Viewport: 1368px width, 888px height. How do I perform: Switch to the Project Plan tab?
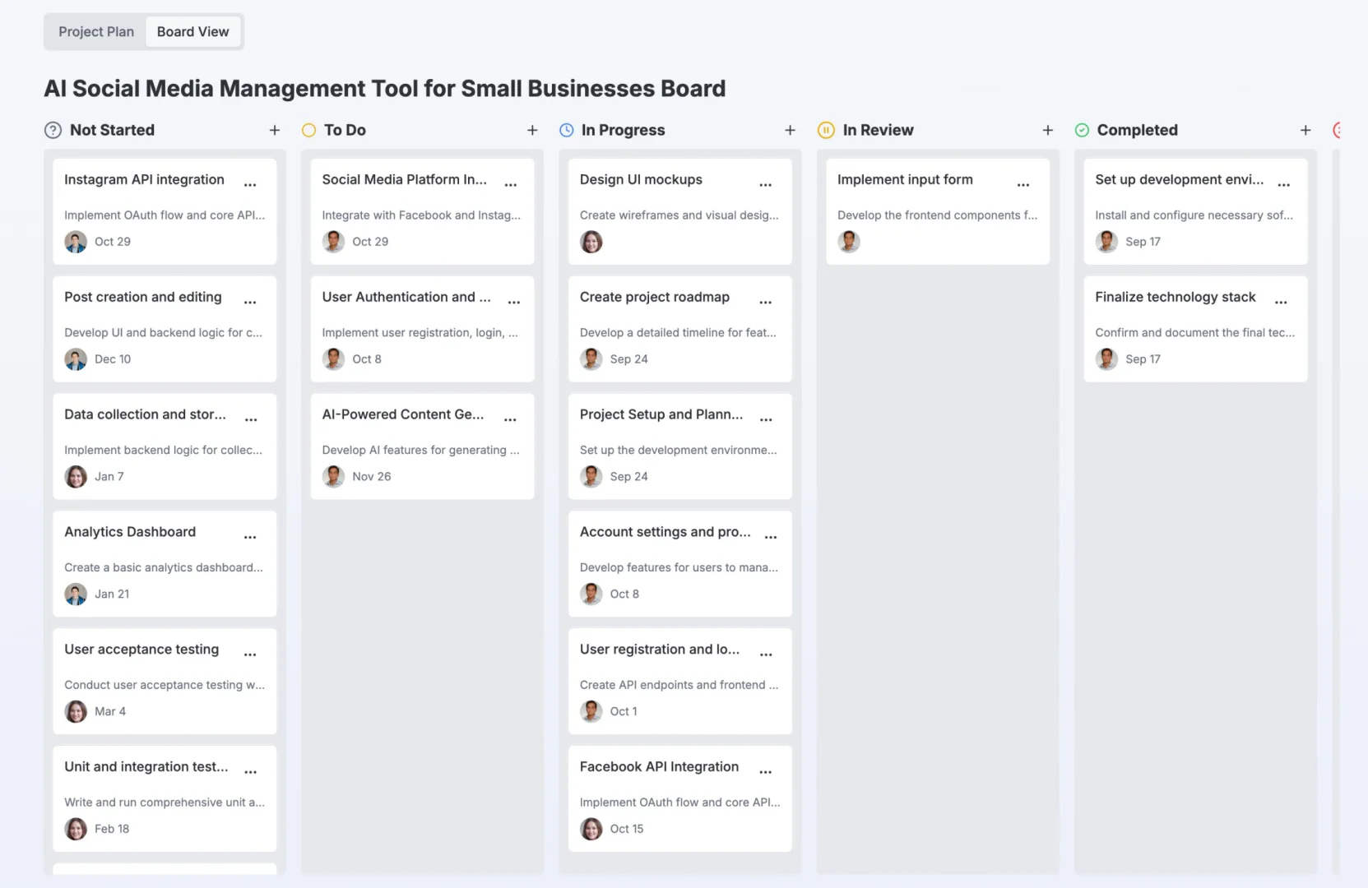pos(96,31)
